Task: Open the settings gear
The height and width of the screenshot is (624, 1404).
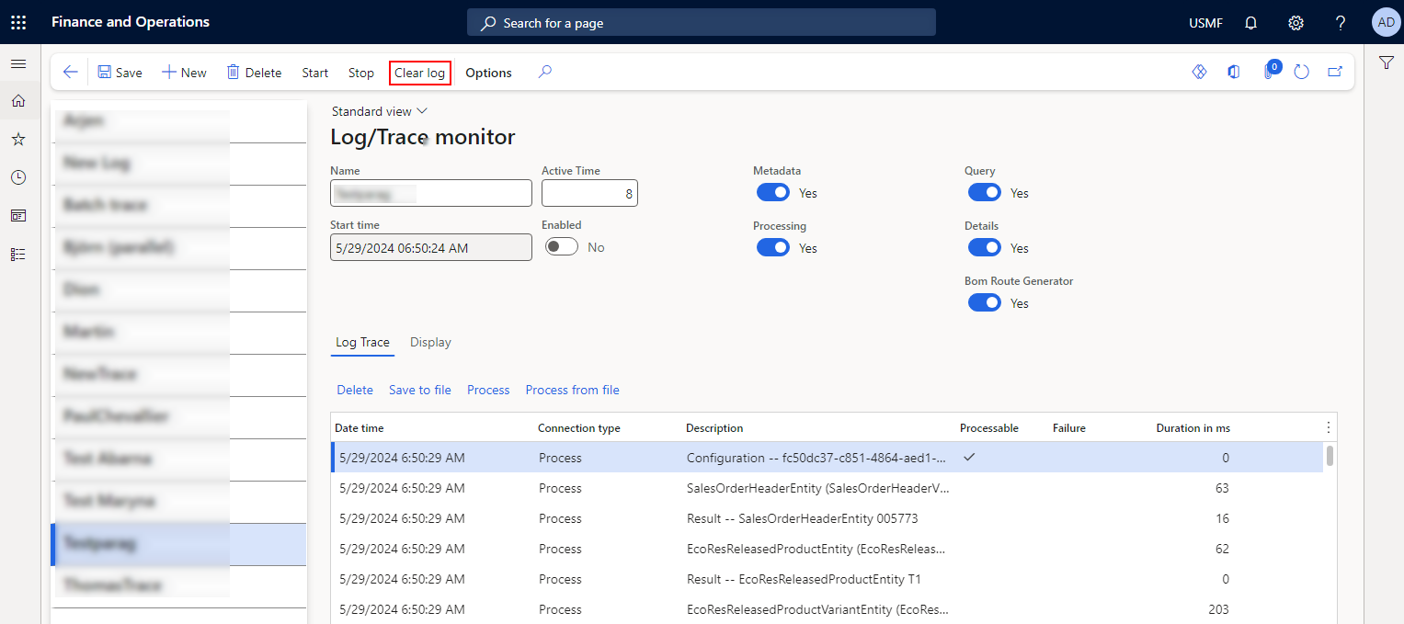Action: point(1296,23)
